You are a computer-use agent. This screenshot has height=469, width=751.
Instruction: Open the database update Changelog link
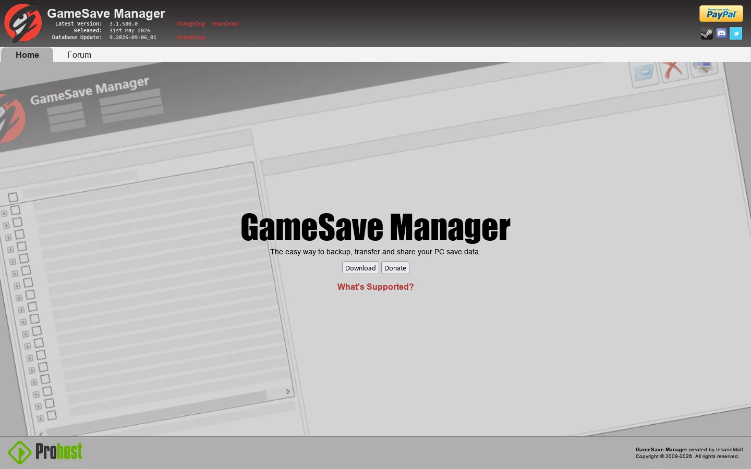click(x=191, y=38)
